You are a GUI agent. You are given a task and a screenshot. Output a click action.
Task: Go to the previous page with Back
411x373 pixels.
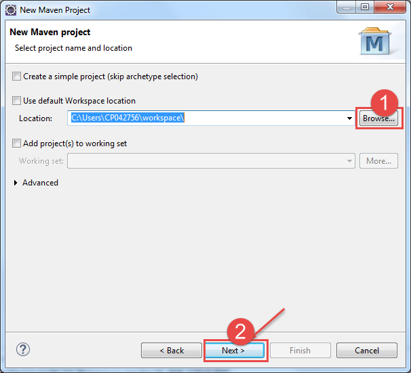click(x=171, y=351)
